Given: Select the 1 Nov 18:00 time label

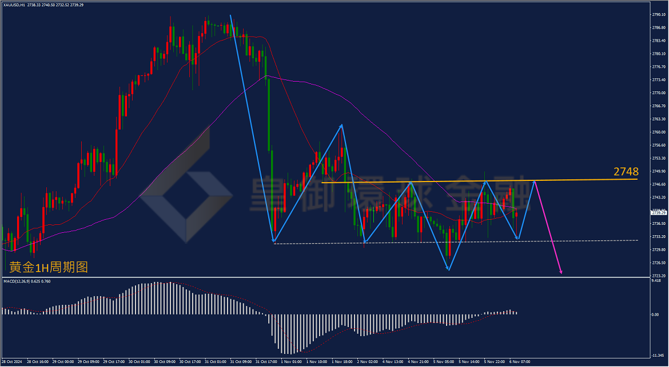Looking at the screenshot, I should pyautogui.click(x=342, y=361).
